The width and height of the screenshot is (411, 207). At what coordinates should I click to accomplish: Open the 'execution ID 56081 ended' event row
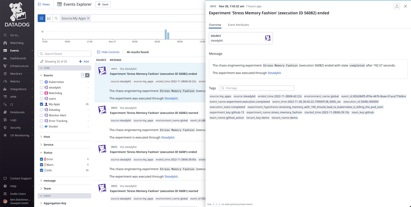(x=150, y=161)
